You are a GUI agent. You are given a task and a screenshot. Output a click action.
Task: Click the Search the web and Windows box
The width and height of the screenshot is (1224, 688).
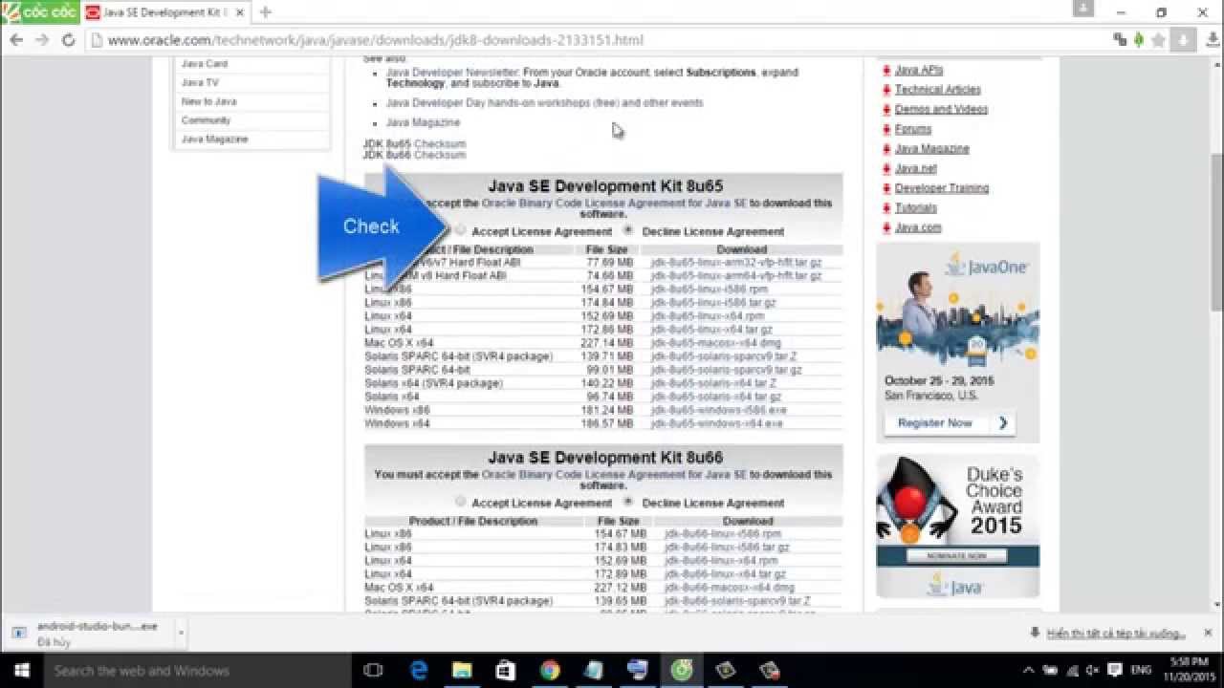pos(198,671)
